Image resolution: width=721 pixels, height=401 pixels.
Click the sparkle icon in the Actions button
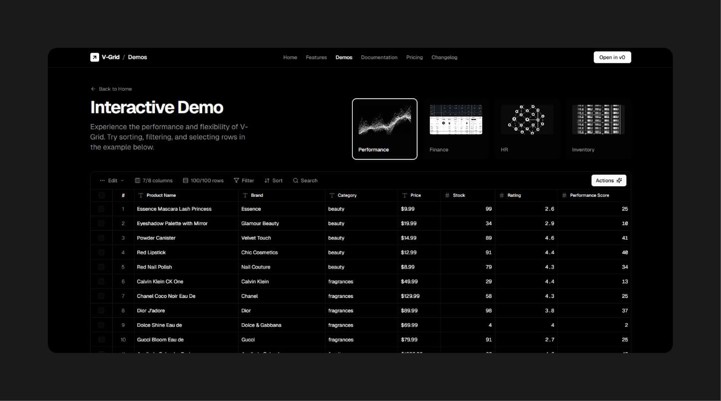619,181
